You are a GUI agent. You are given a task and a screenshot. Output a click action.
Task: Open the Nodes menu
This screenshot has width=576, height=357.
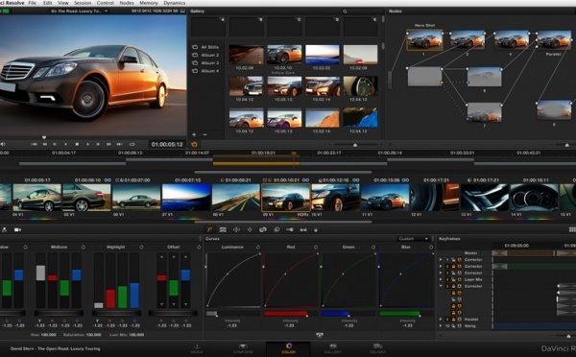[127, 3]
